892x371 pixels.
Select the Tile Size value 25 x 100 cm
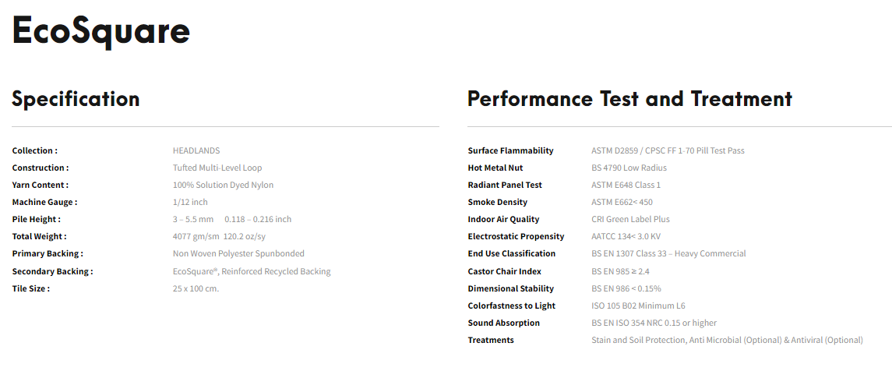(x=196, y=288)
